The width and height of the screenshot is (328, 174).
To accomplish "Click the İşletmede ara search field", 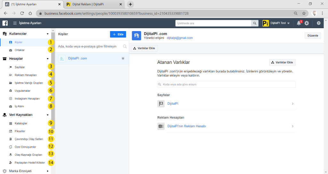I will point(213,23).
